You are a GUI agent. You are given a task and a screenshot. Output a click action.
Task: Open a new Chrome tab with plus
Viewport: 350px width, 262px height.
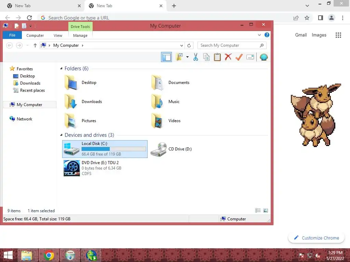[174, 6]
